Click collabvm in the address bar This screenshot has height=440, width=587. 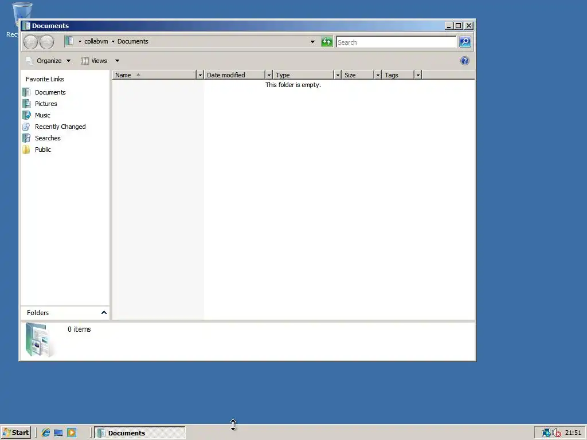point(96,41)
